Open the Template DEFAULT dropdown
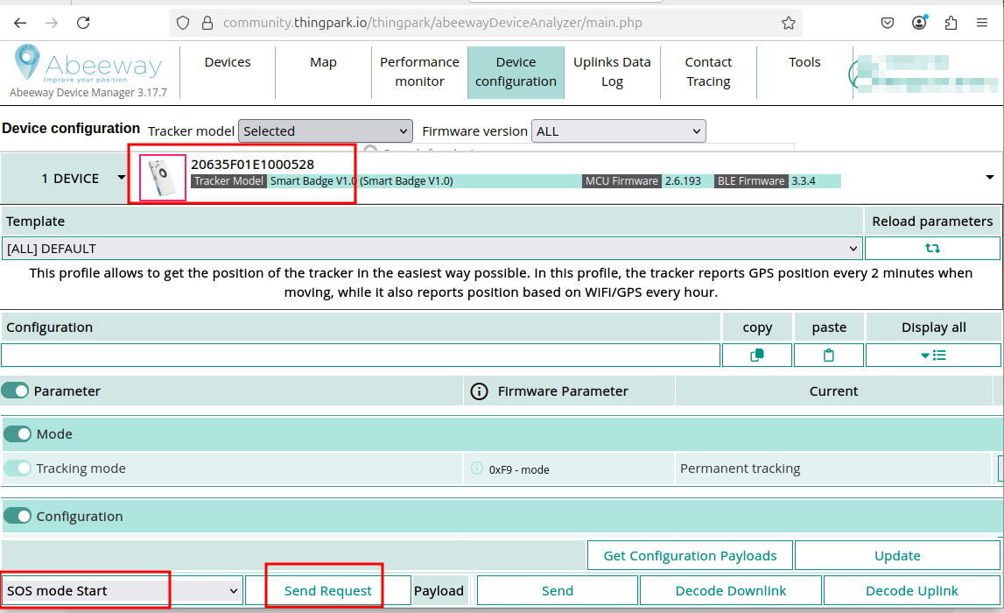The height and width of the screenshot is (613, 1004). 432,249
